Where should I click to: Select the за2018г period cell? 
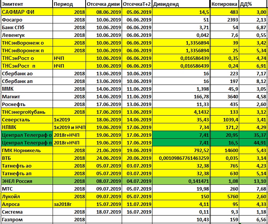[x=69, y=204]
